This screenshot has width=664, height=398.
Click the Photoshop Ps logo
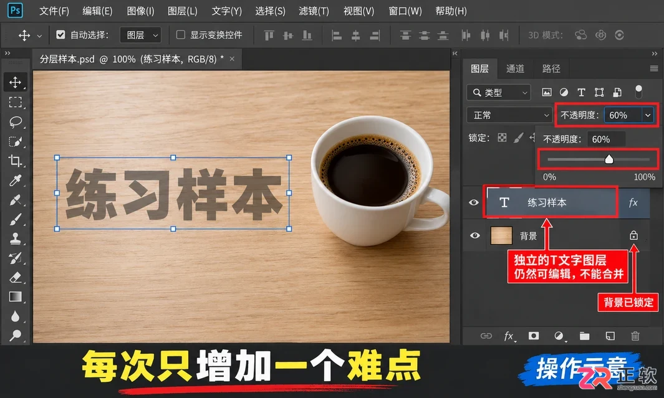click(15, 10)
